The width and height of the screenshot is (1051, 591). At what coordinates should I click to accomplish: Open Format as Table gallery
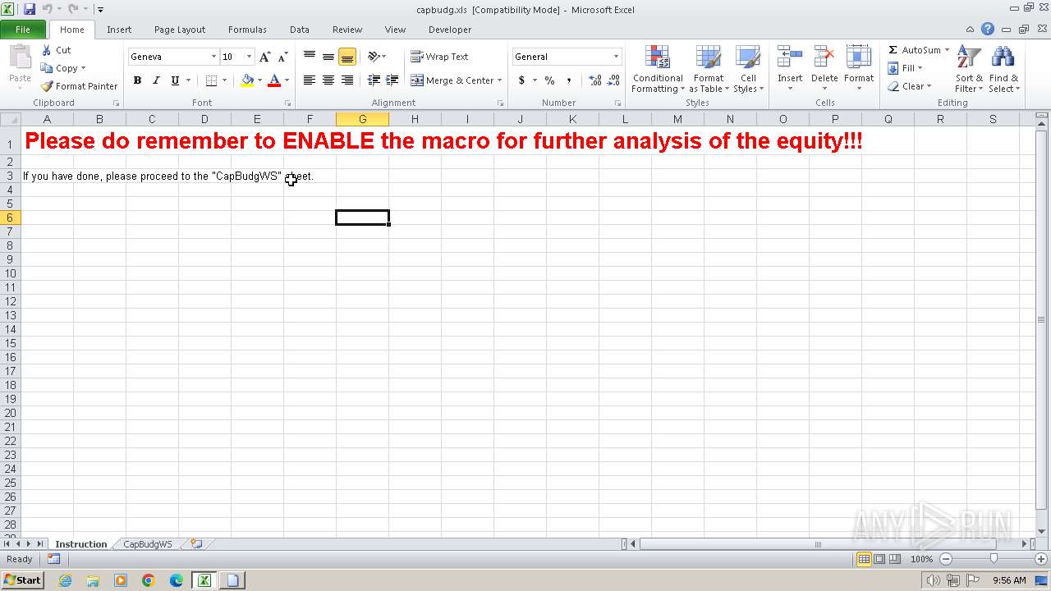point(709,69)
